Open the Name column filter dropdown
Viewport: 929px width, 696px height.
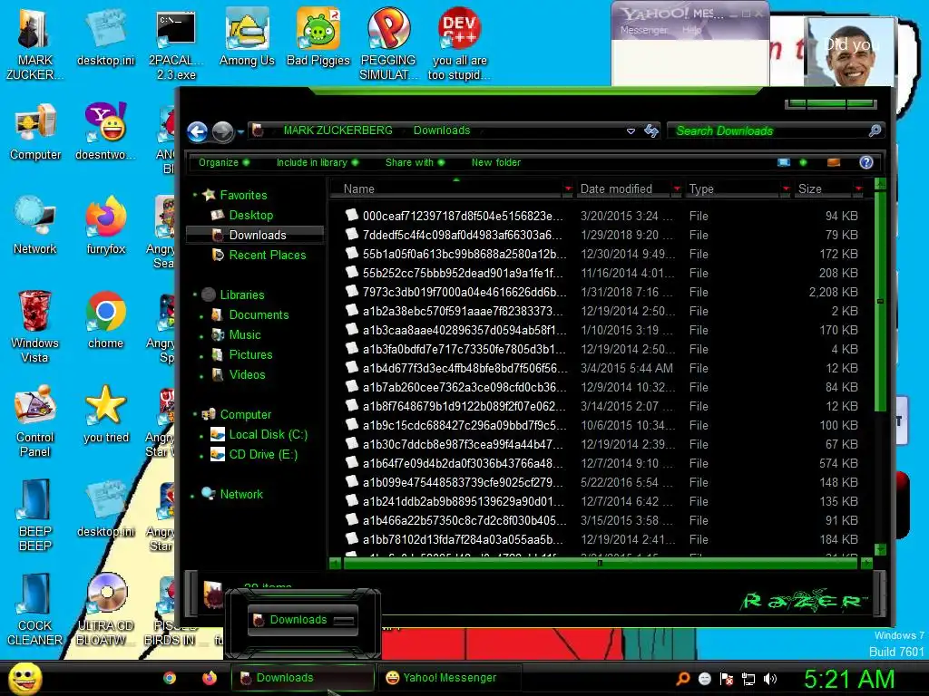tap(568, 188)
